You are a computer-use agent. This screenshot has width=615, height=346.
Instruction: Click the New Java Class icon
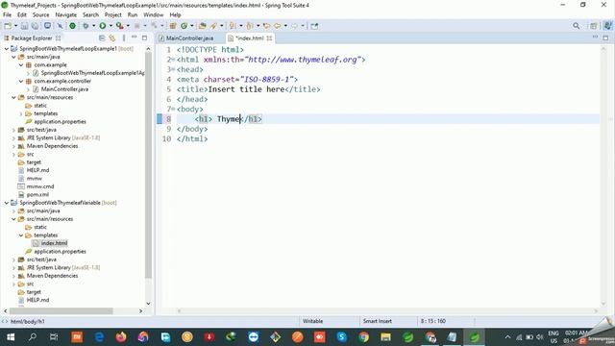pyautogui.click(x=184, y=26)
